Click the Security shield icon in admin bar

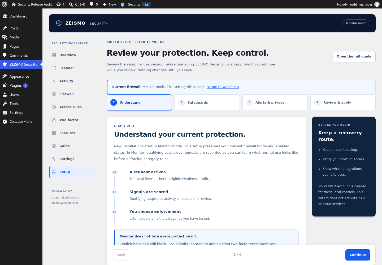[123, 5]
